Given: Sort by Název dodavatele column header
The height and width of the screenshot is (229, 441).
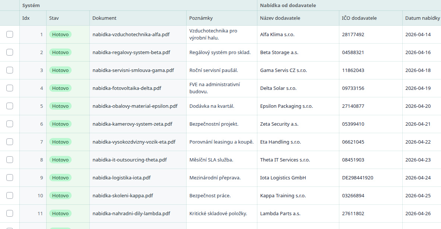Looking at the screenshot, I should 280,18.
